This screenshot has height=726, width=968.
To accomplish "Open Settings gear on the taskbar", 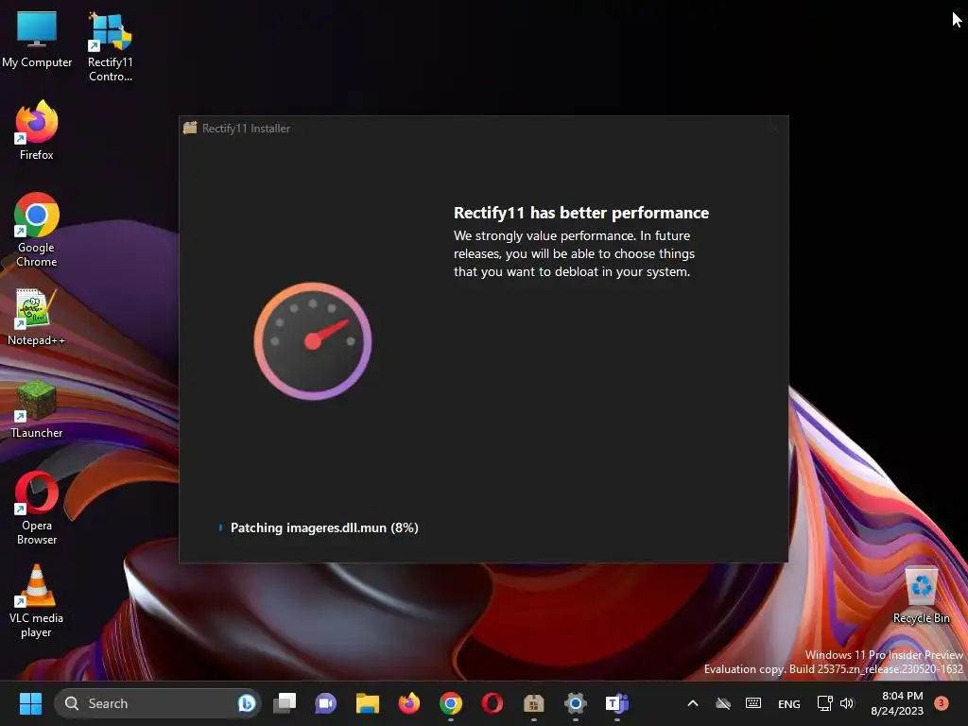I will click(x=575, y=703).
